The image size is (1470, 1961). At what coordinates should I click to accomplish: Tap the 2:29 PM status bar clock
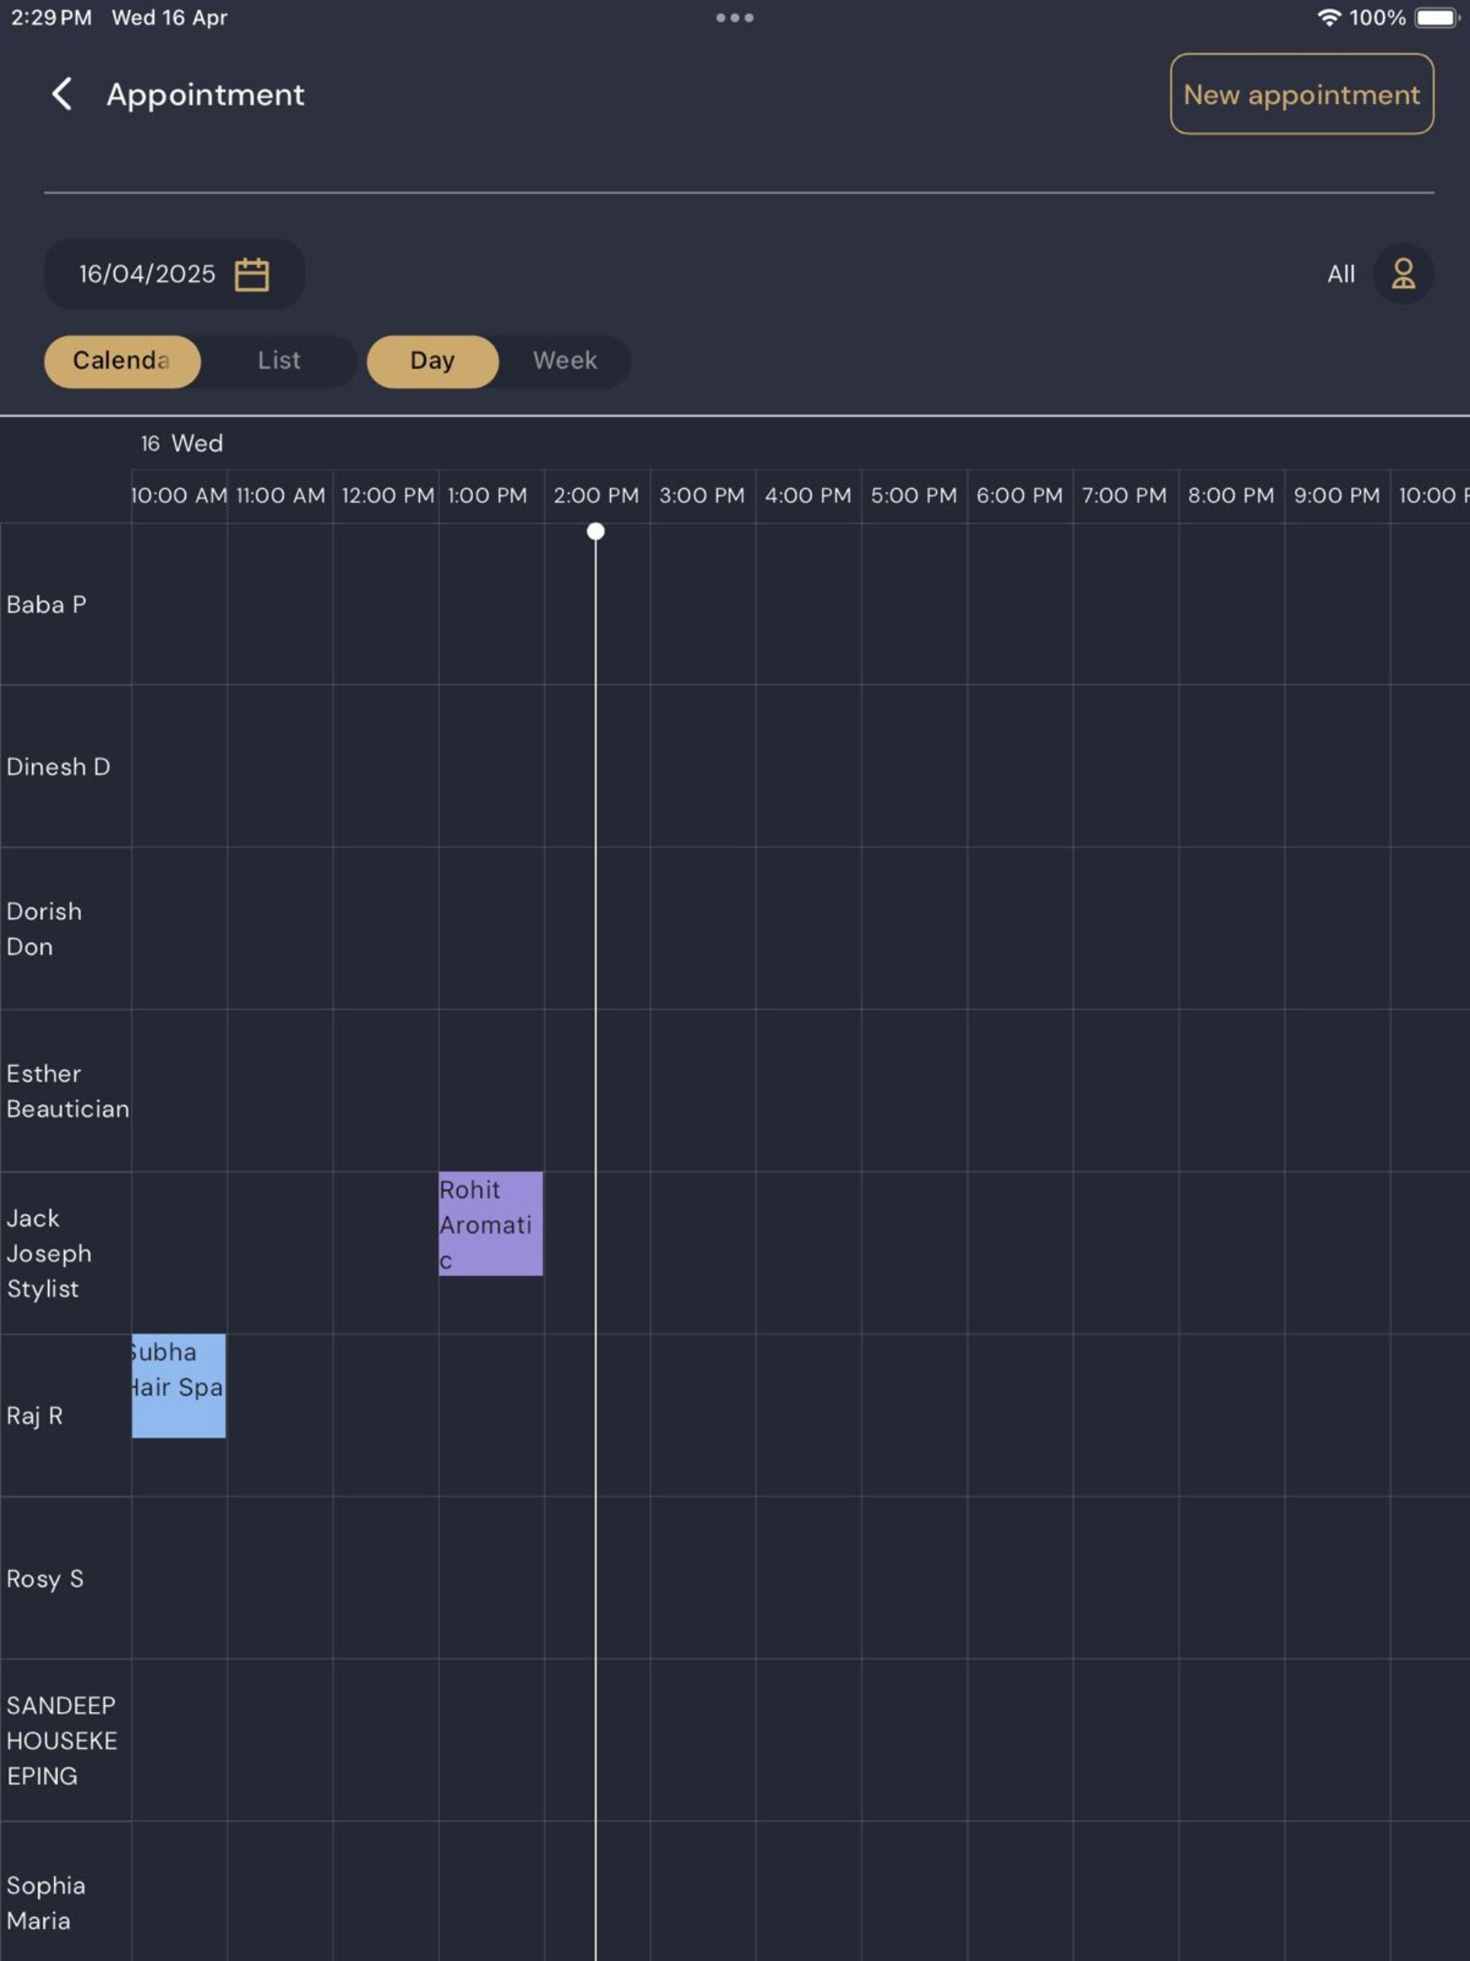[x=52, y=18]
